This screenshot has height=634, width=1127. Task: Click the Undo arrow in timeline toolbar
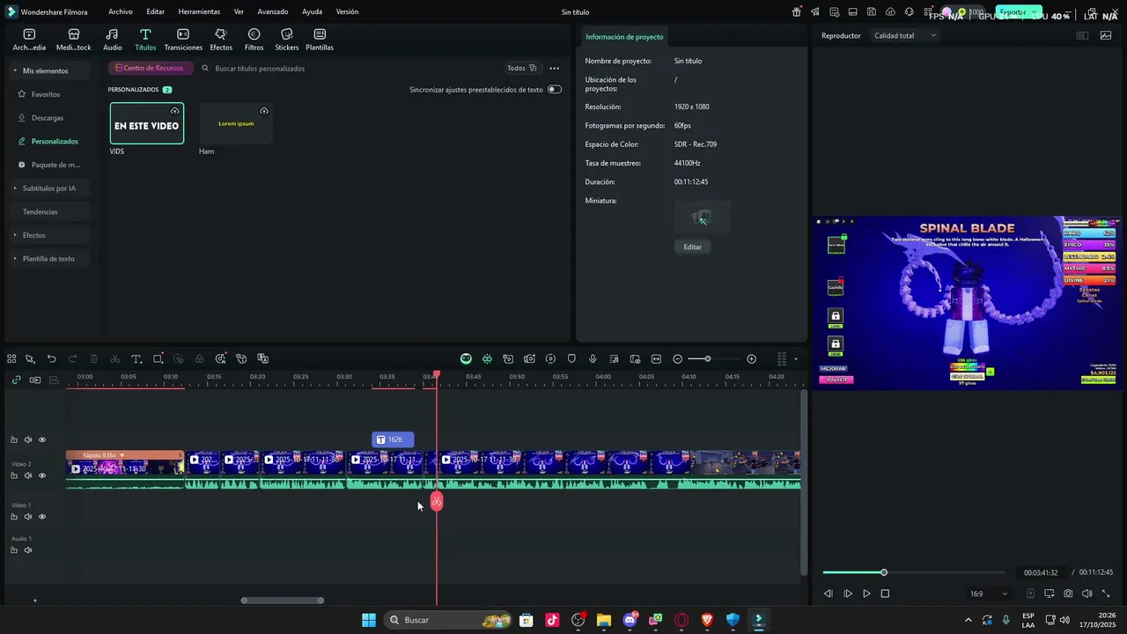51,358
